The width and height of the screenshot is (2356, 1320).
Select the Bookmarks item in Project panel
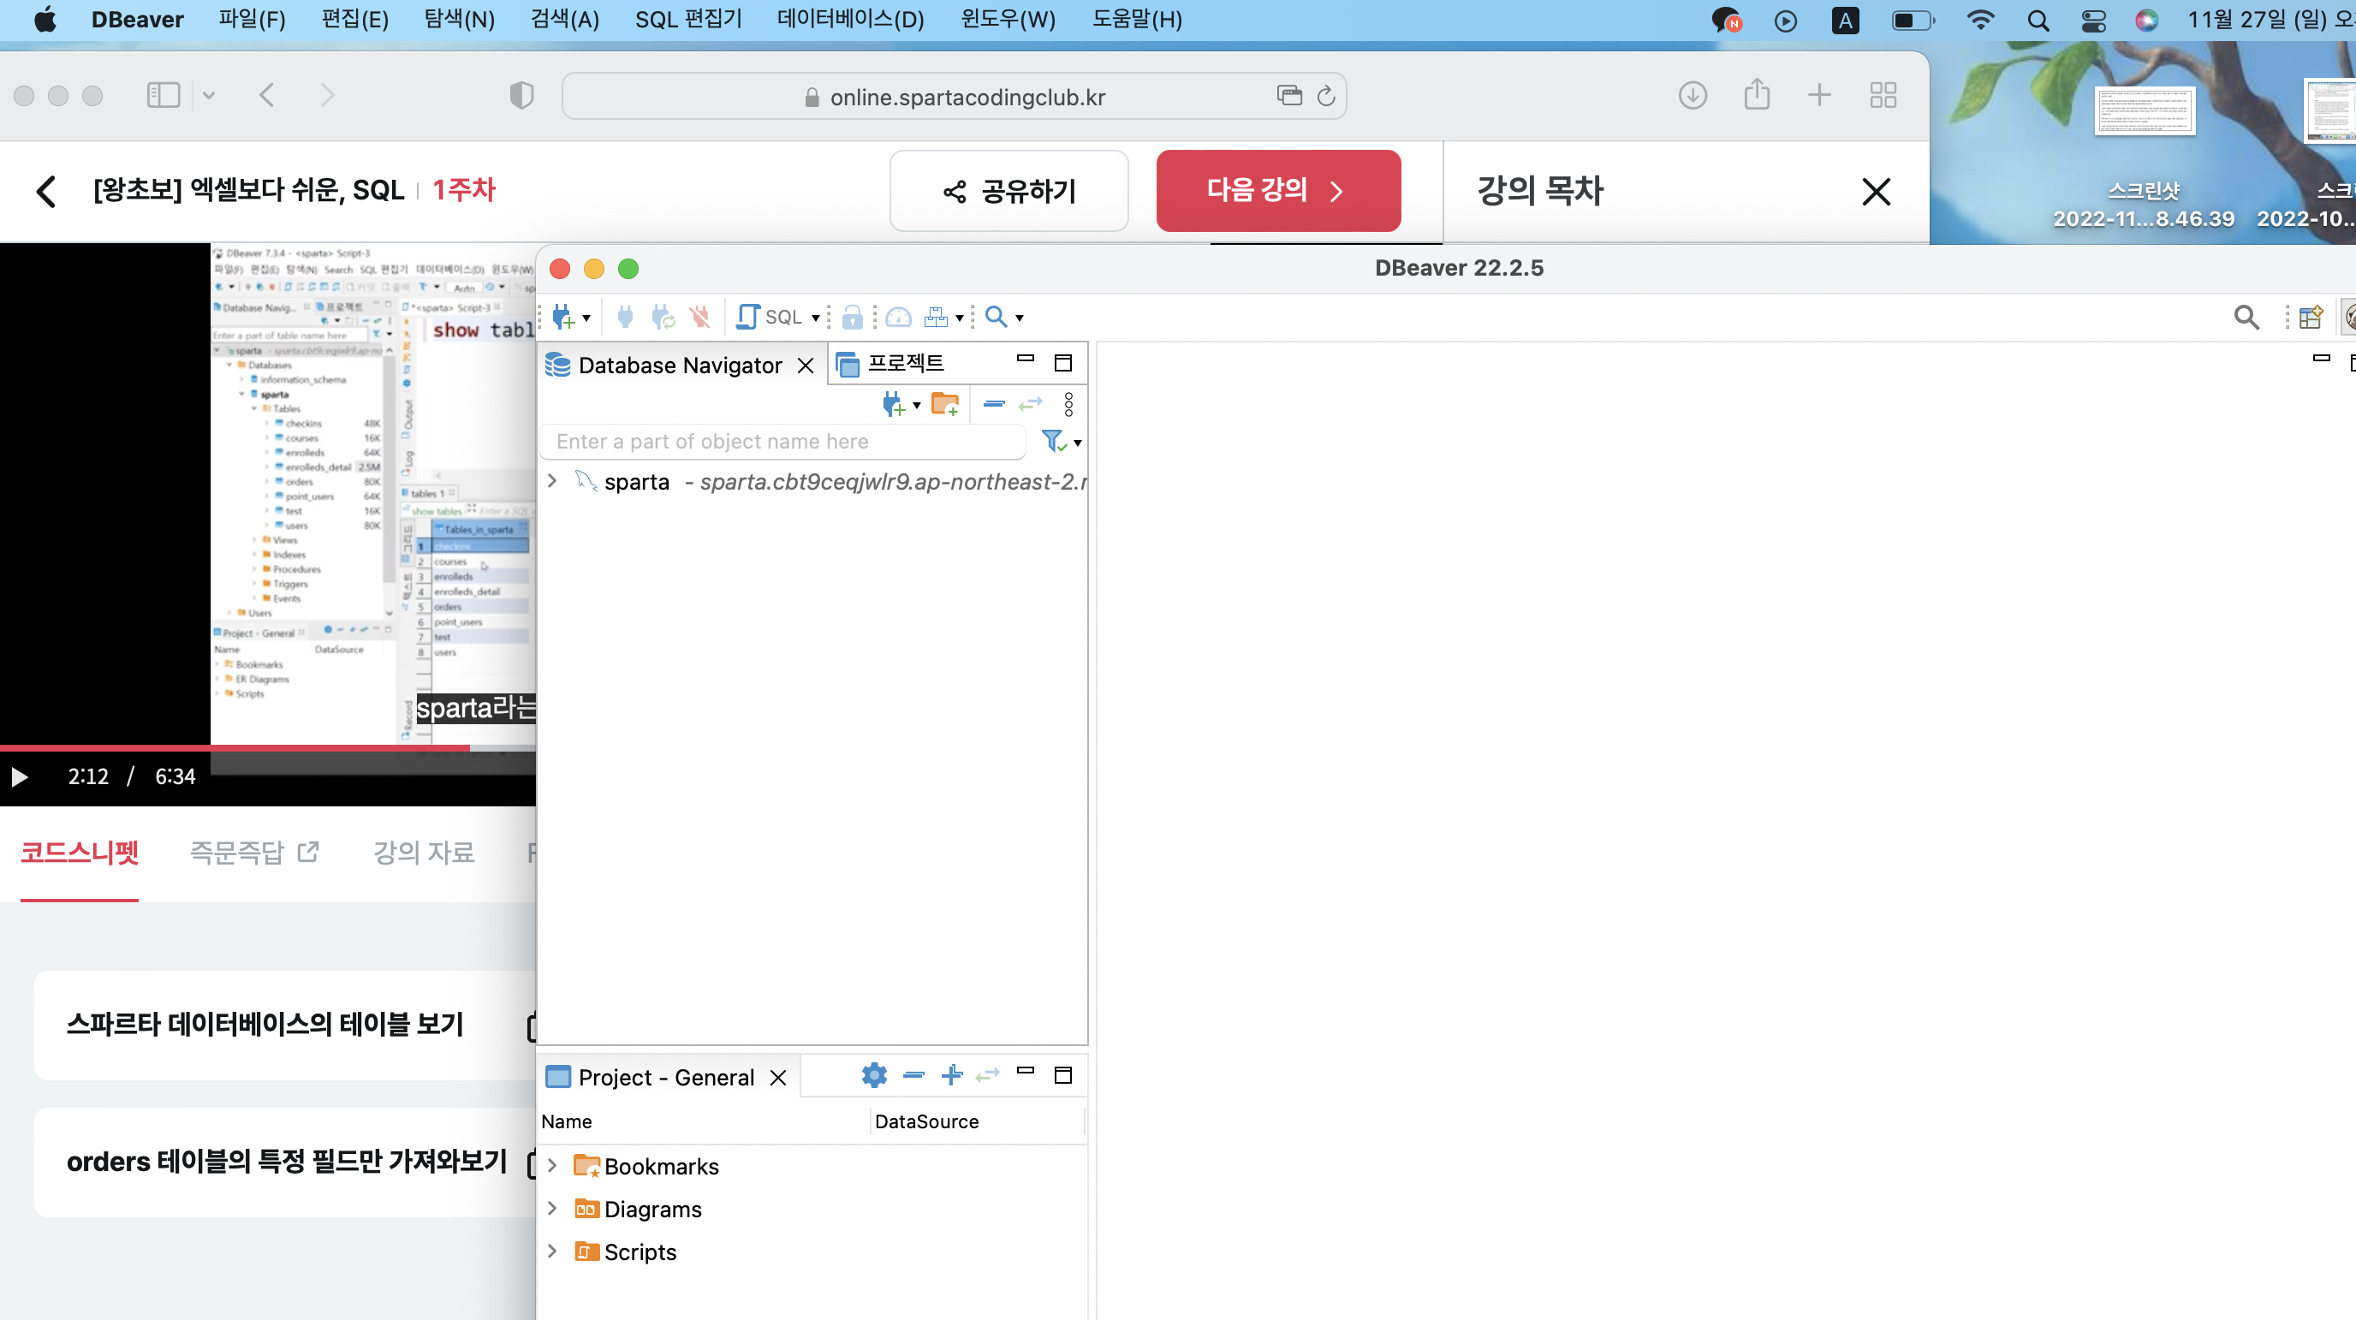click(661, 1166)
